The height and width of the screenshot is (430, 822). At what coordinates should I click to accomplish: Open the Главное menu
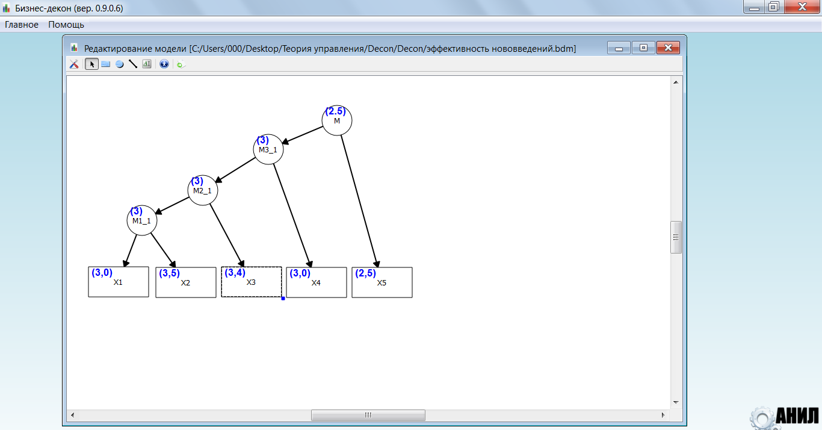pyautogui.click(x=22, y=25)
